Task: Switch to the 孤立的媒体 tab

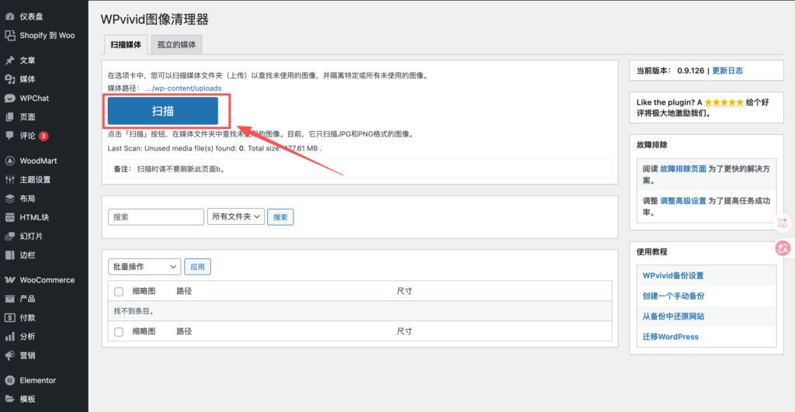Action: click(x=176, y=44)
